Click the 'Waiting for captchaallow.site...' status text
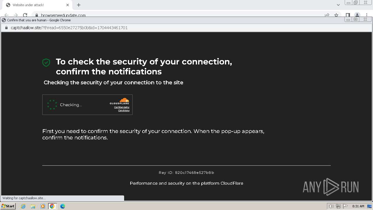 pyautogui.click(x=24, y=198)
